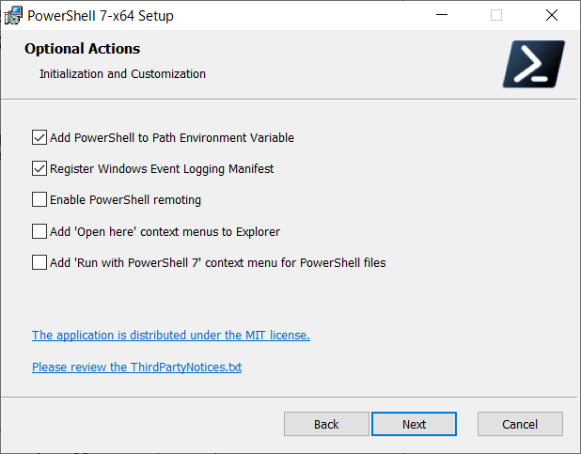Click the 'PowerShell 7-x64 Setup' title bar text

101,16
